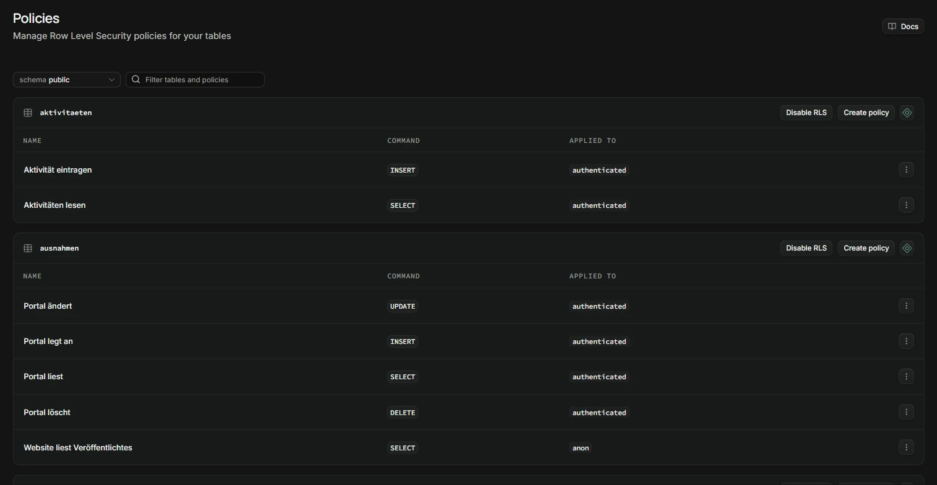937x485 pixels.
Task: Click the Aktivität eintragen policy name
Action: 58,170
